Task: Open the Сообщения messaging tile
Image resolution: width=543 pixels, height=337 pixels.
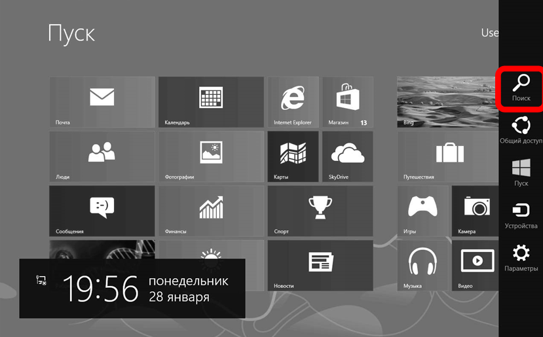Action: point(102,211)
